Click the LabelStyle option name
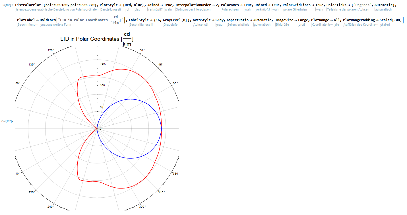407x215 pixels. point(139,20)
